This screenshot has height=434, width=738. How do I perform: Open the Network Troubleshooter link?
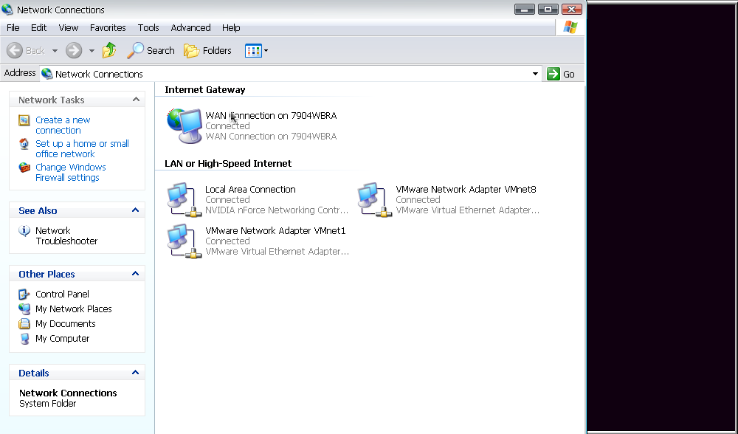67,236
